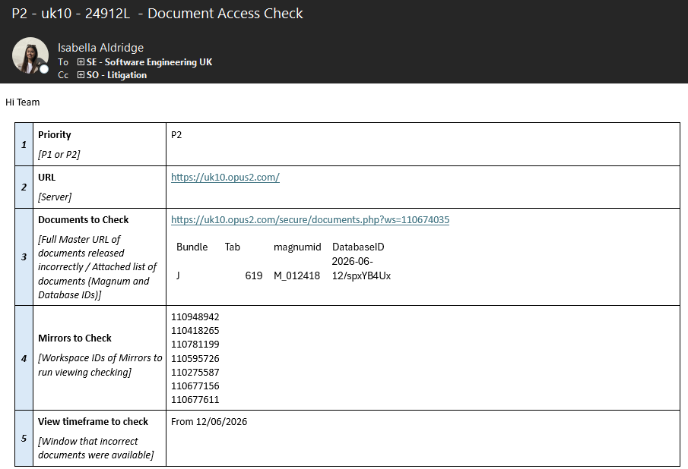Click 'Workspace IDs of Mirrors' hint text
688x469 pixels.
pos(100,365)
